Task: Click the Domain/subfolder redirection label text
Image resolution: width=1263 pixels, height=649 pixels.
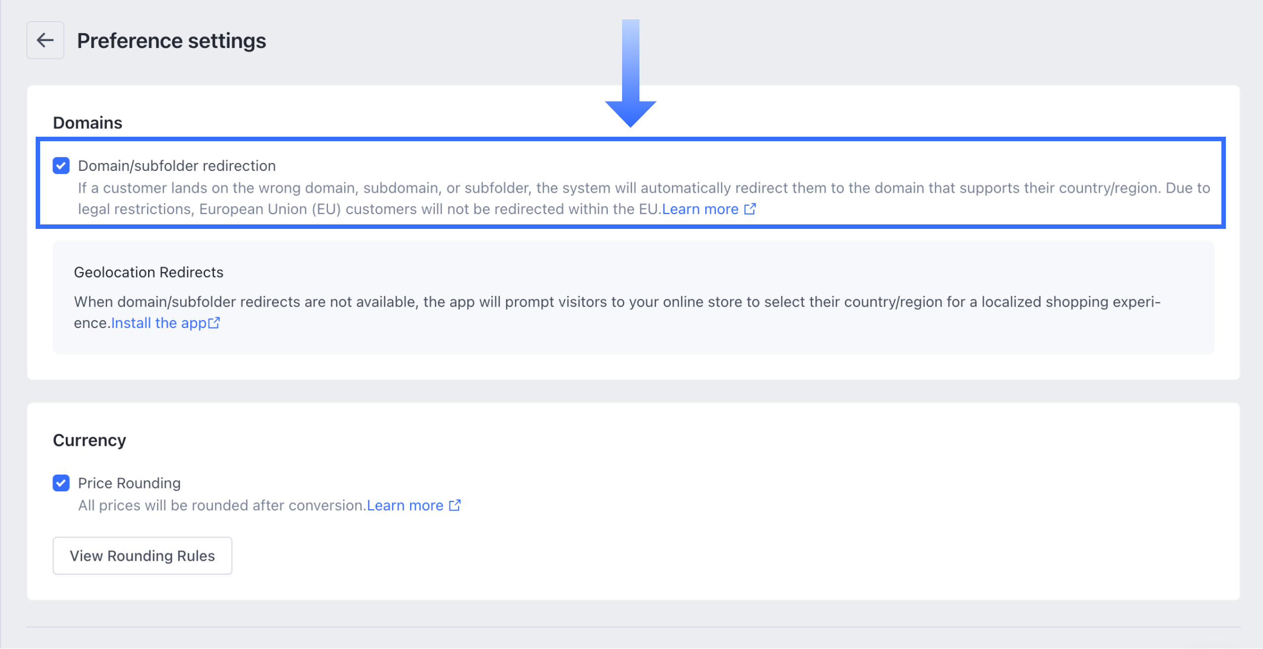Action: point(177,165)
